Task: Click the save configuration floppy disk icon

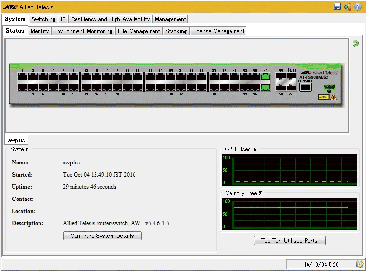Action: point(337,7)
